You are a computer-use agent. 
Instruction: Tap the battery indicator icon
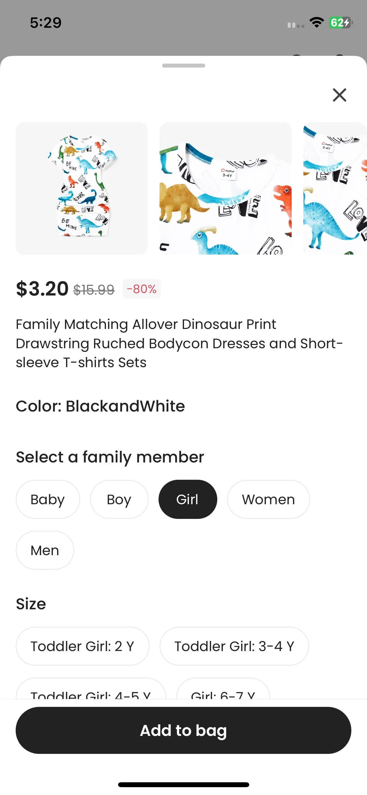point(341,23)
